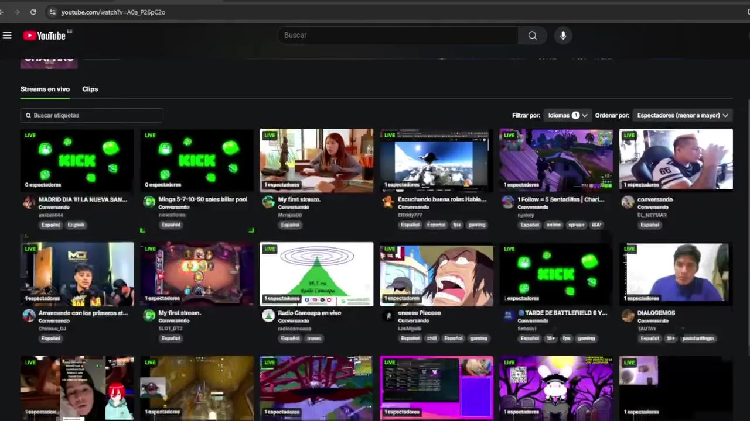
Task: Open TAUTAY channel avatar
Action: tap(628, 316)
